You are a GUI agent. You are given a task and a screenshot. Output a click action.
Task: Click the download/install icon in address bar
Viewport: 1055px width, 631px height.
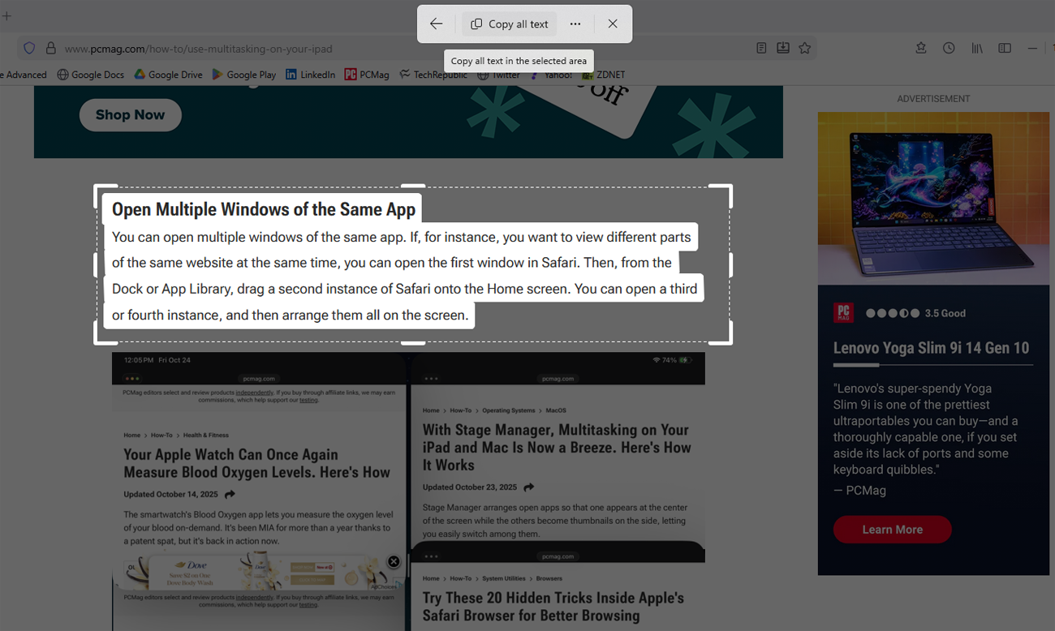point(782,49)
